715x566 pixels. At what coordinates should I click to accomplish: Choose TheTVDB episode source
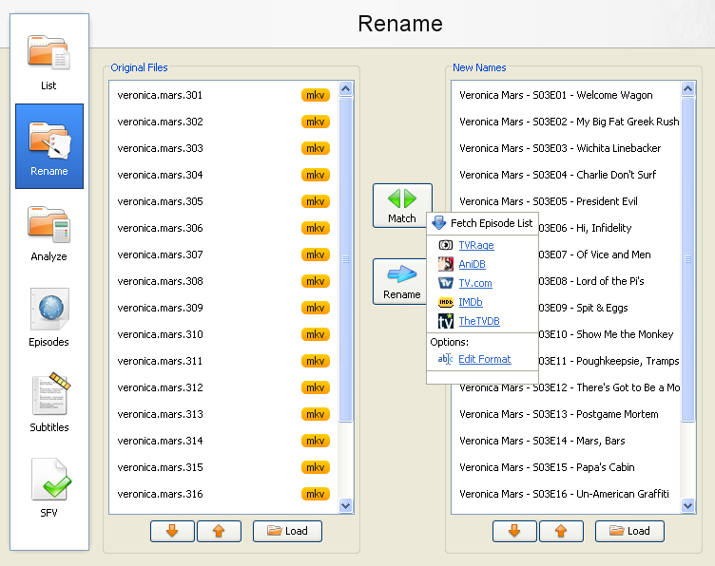[x=478, y=321]
